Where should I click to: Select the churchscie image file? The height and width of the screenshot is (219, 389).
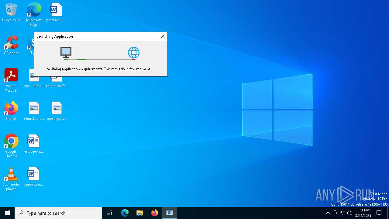(x=34, y=111)
